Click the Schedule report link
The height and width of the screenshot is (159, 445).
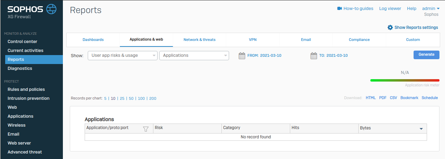[429, 98]
